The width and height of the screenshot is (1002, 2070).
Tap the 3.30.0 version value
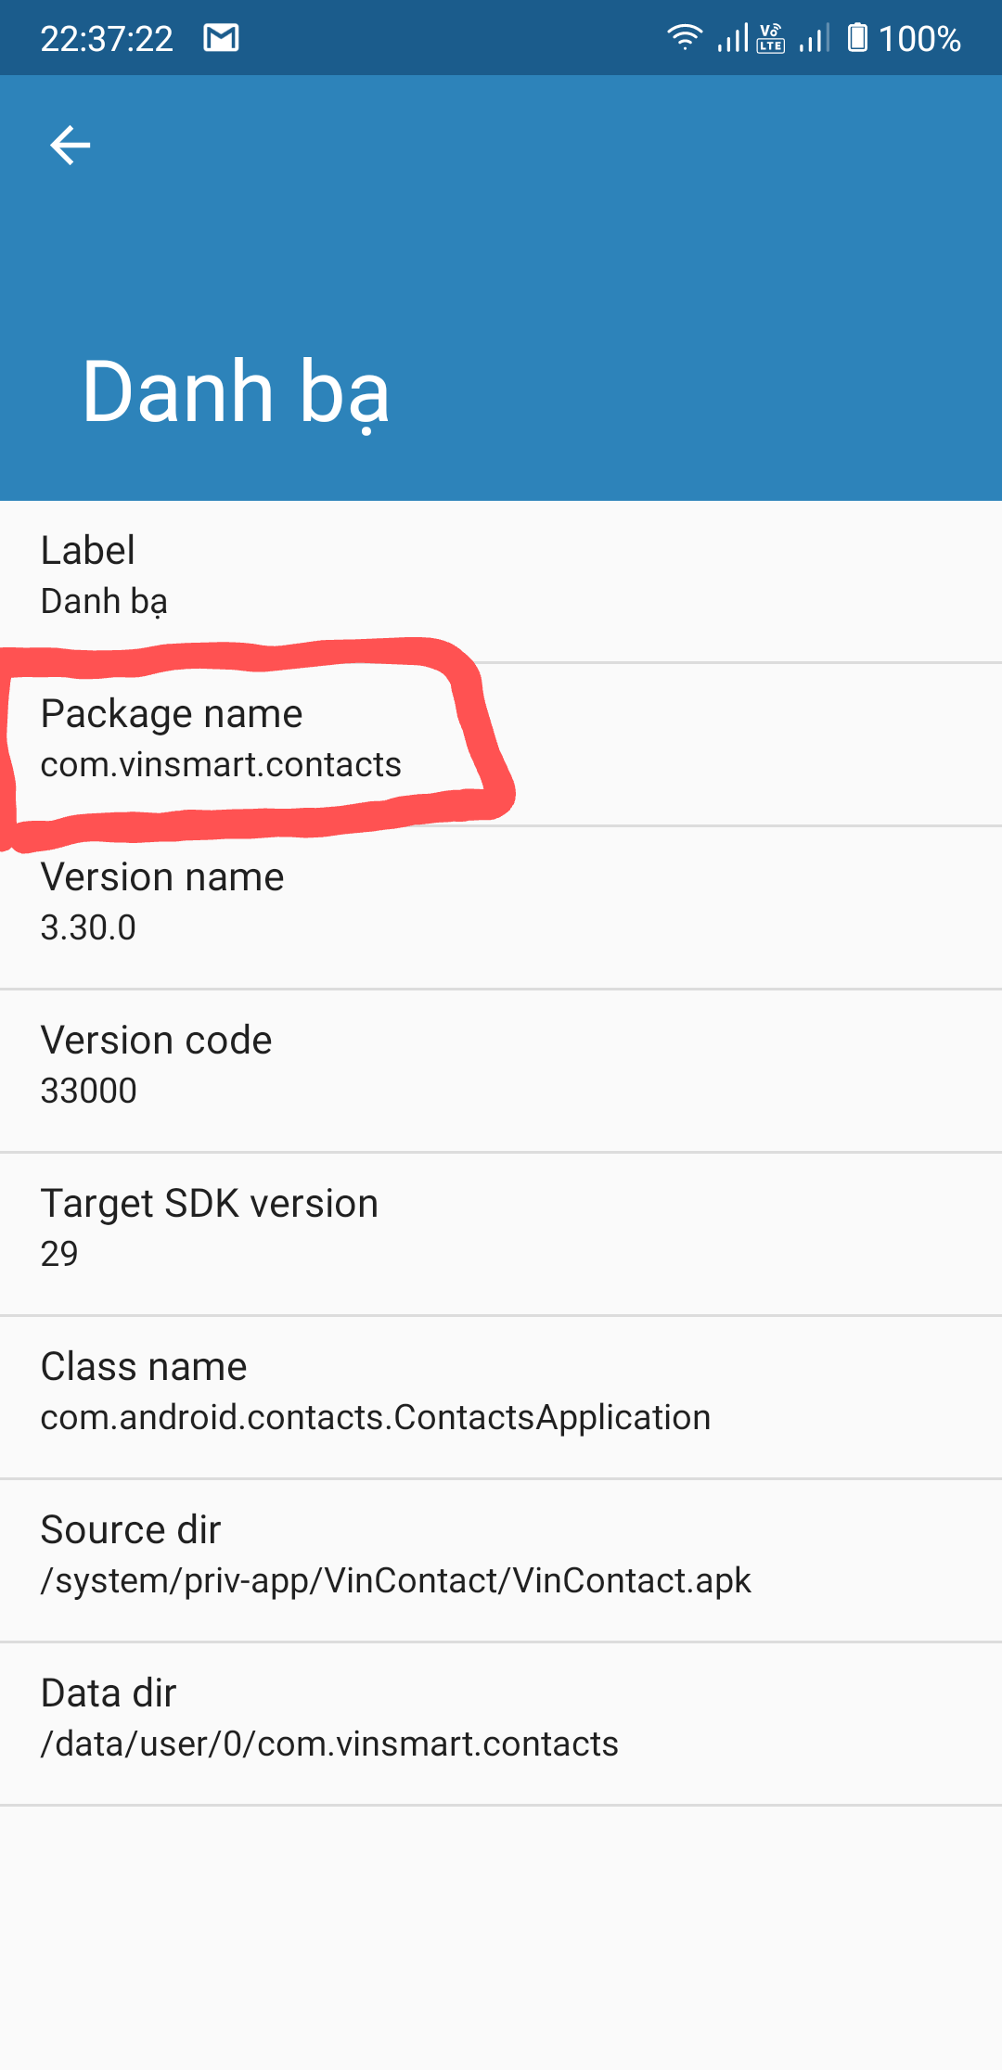point(88,928)
